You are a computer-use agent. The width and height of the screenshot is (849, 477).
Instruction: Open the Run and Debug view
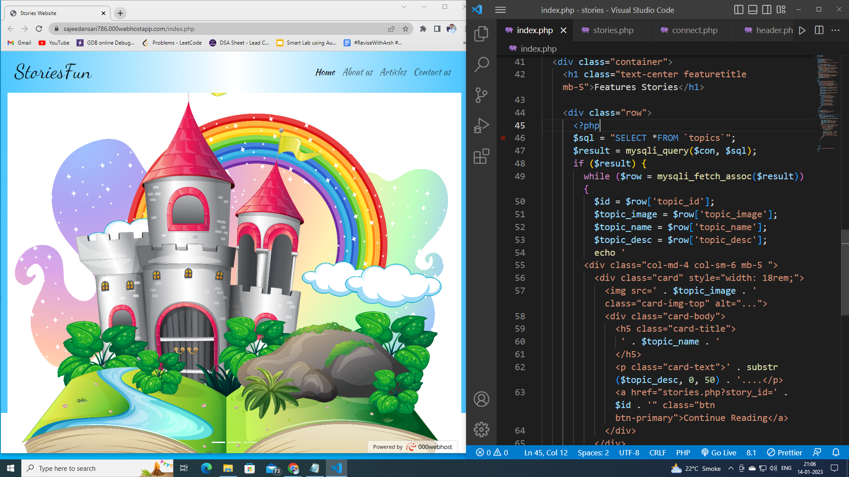481,125
